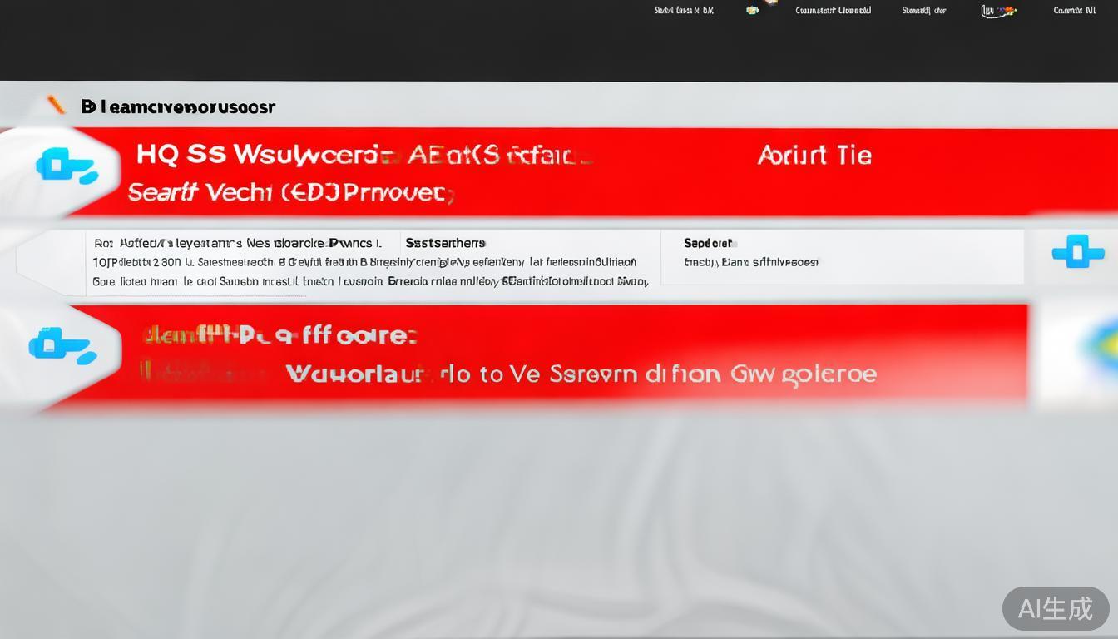Click the small round icon in the top bar

tap(752, 11)
